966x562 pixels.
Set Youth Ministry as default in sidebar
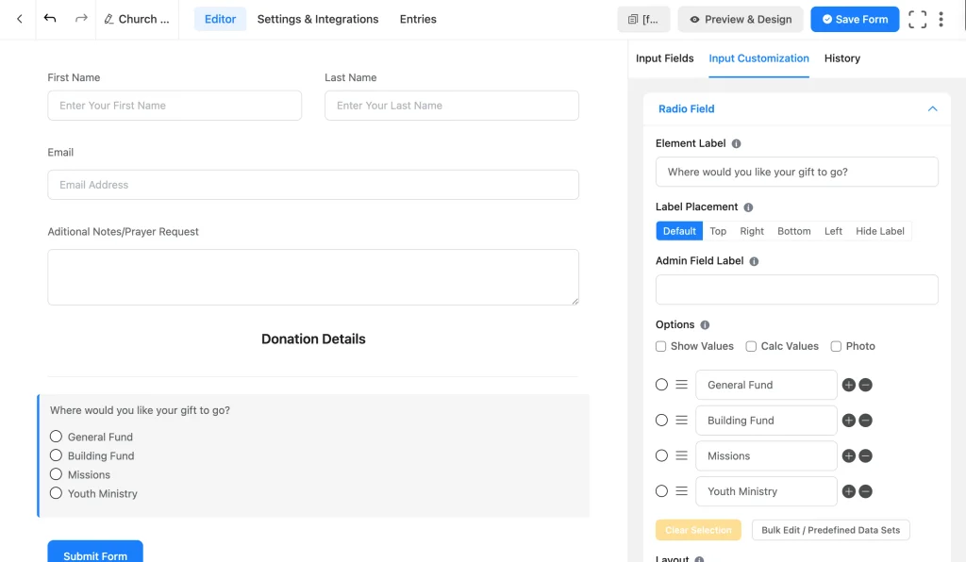pos(661,491)
